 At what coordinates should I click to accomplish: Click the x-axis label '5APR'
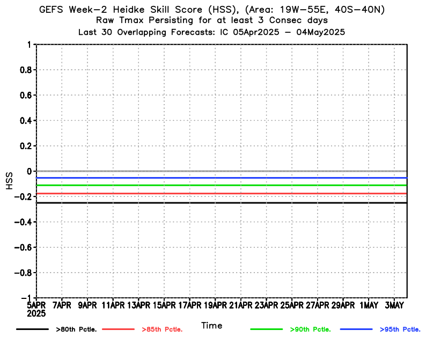36,305
